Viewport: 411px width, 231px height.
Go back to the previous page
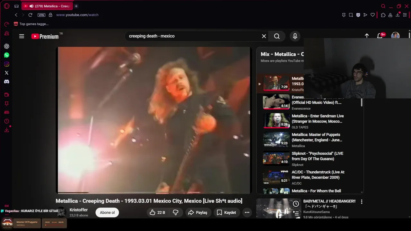pos(16,15)
